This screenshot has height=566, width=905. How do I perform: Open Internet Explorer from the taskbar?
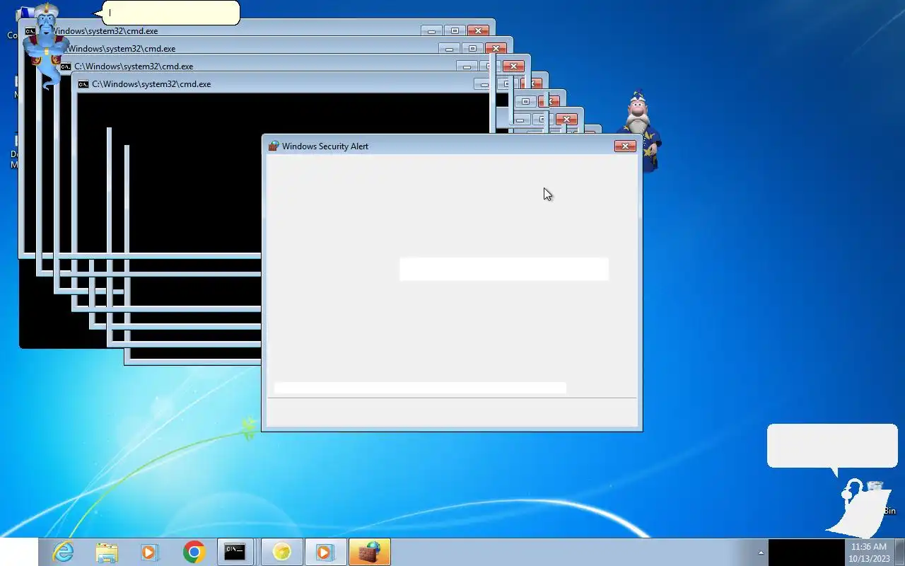tap(64, 552)
